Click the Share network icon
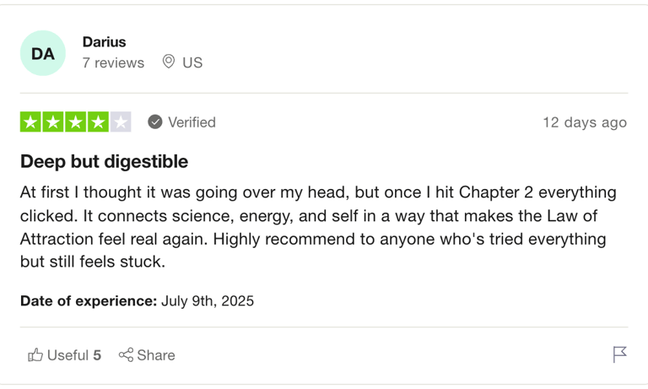 coord(126,354)
